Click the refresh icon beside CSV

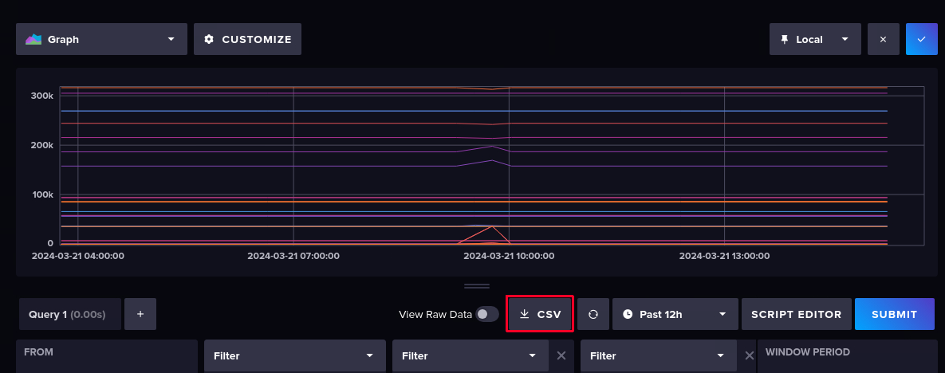coord(593,314)
